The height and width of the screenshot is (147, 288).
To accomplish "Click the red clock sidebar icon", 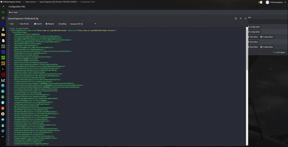I will pos(3,75).
